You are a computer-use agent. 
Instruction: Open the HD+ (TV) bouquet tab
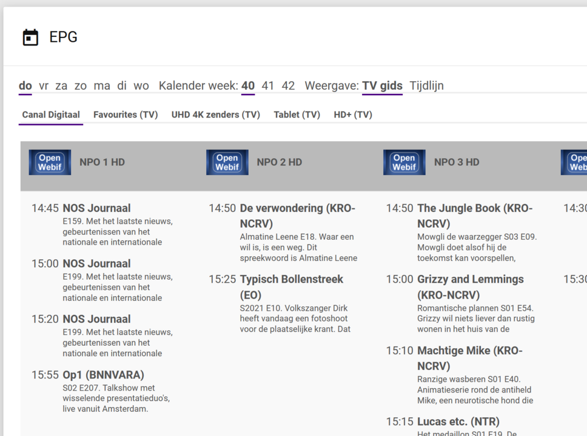click(353, 114)
